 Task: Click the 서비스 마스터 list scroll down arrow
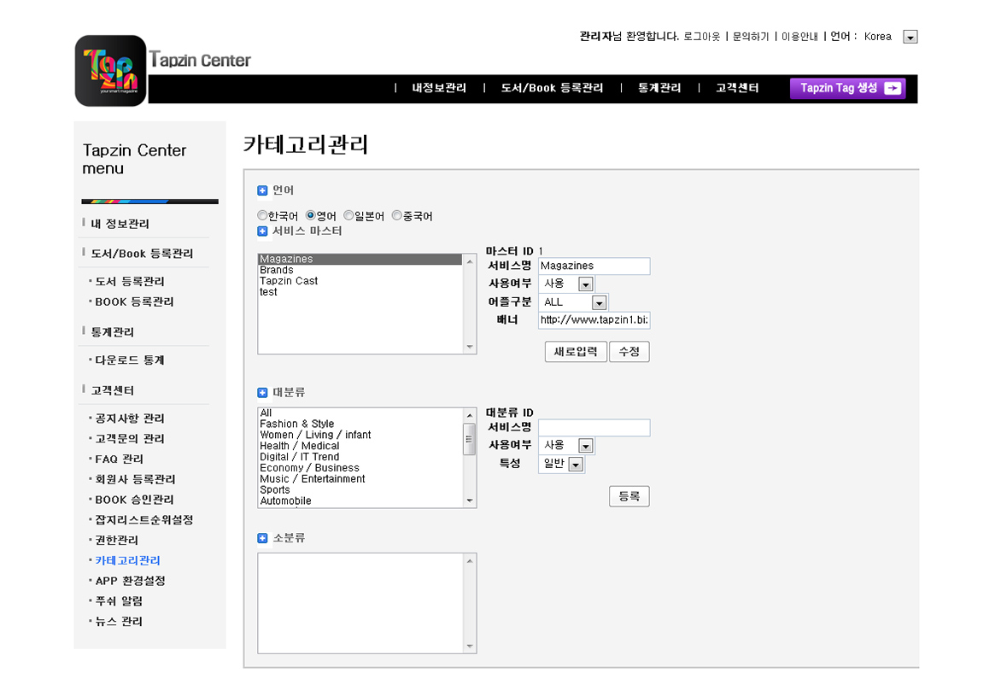[470, 347]
